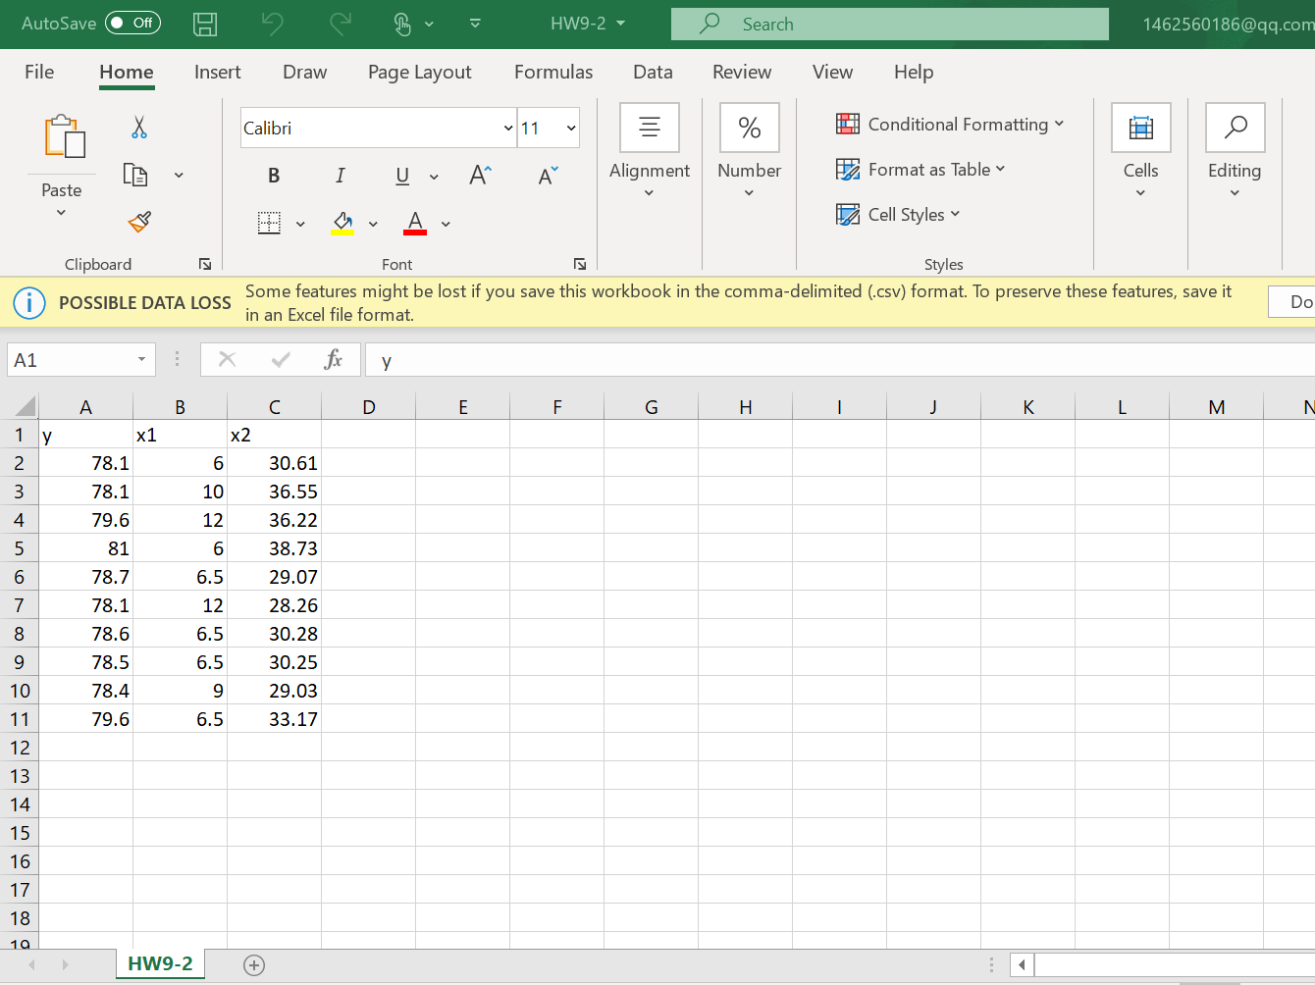Select the Format Painter icon
The image size is (1315, 985).
point(138,223)
